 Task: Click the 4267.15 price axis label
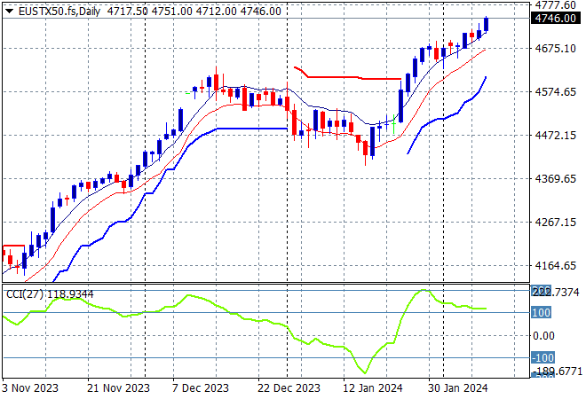(x=555, y=222)
